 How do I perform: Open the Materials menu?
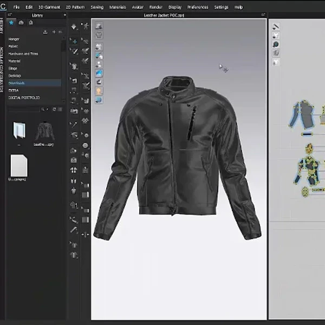pos(118,7)
